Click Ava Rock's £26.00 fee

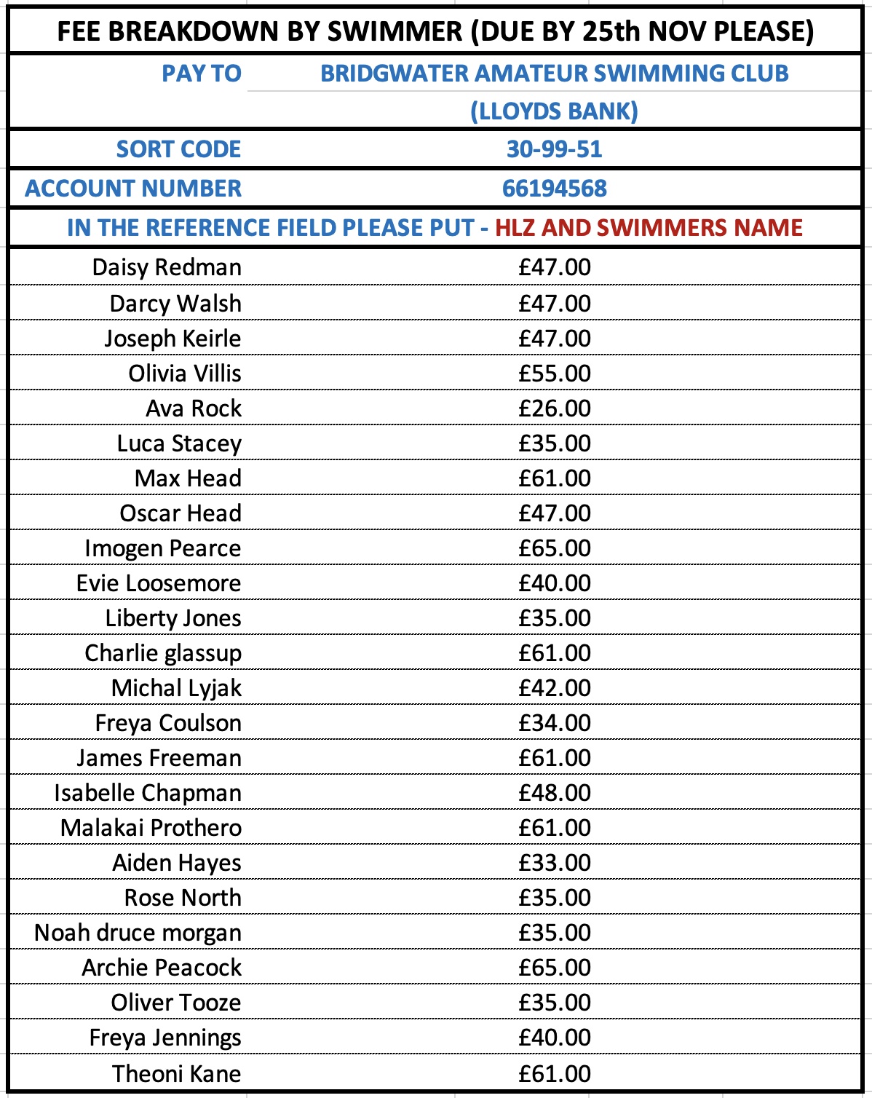point(554,408)
